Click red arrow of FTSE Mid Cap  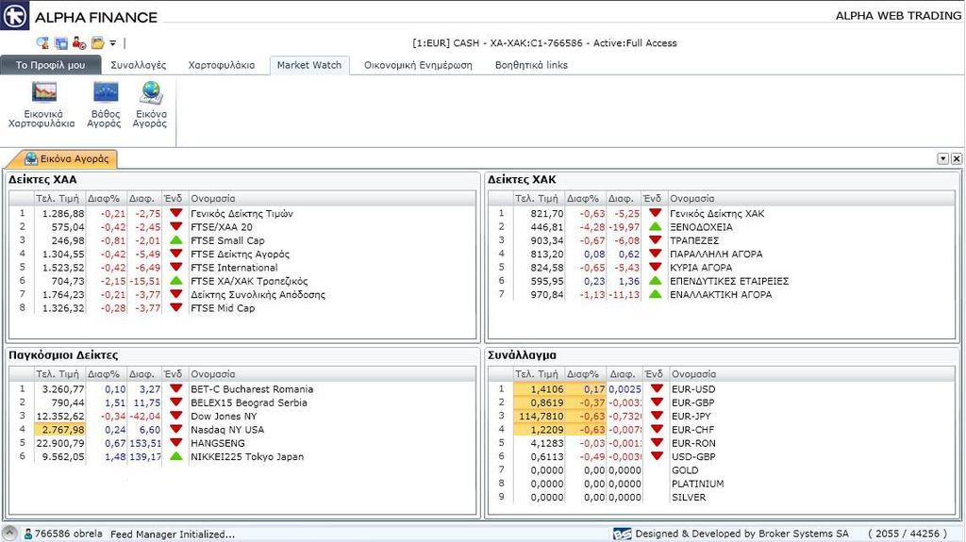pyautogui.click(x=176, y=307)
